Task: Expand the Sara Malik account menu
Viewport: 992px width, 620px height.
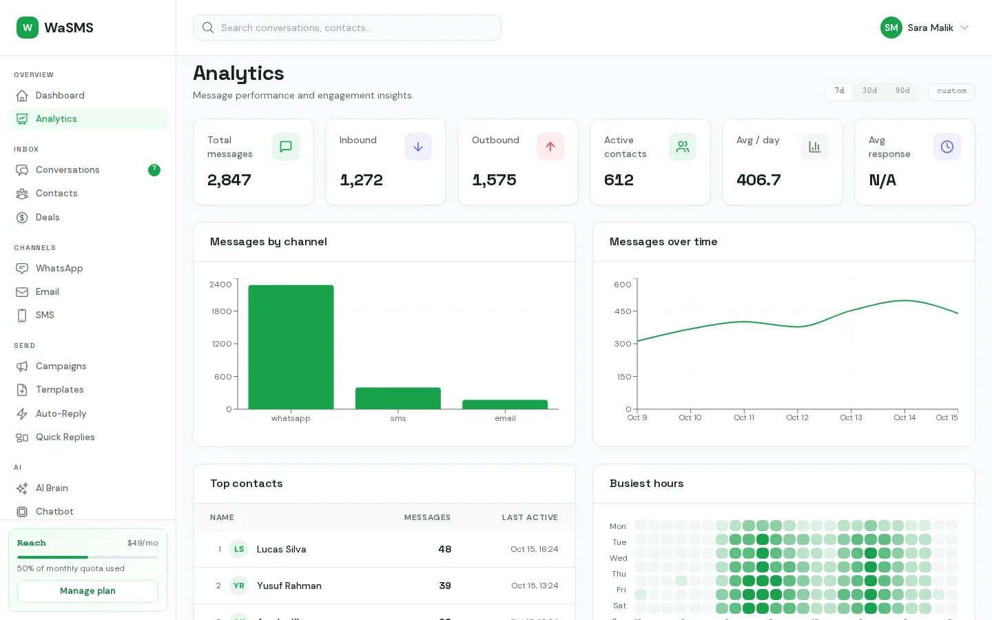Action: coord(925,28)
